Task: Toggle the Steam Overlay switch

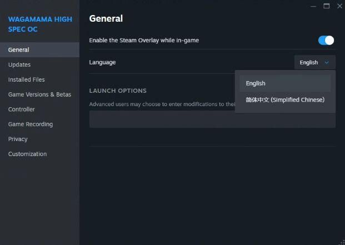Action: coord(326,40)
